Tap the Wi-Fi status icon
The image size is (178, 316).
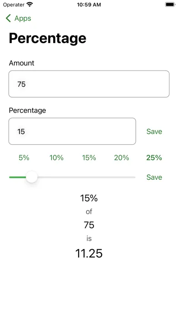pyautogui.click(x=30, y=5)
